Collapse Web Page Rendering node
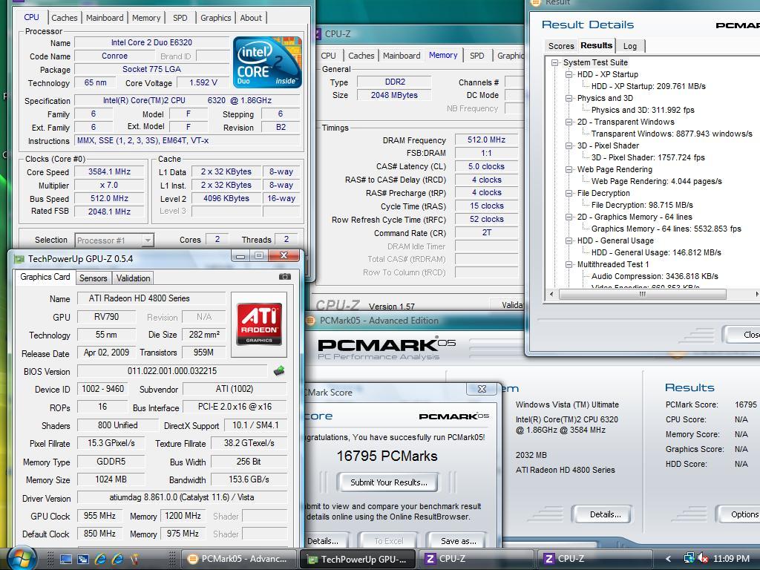This screenshot has height=570, width=760. pos(569,170)
